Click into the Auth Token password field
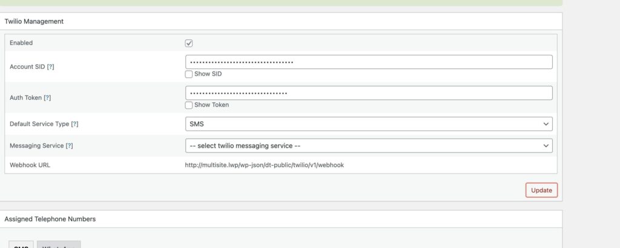The height and width of the screenshot is (248, 620). (x=368, y=93)
